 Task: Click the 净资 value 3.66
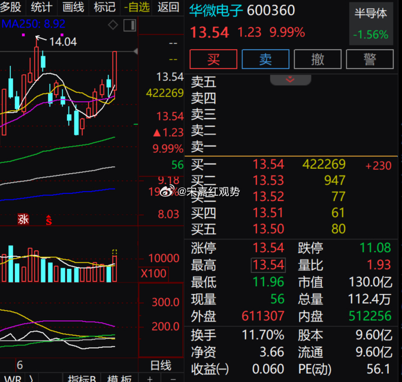click(x=272, y=352)
